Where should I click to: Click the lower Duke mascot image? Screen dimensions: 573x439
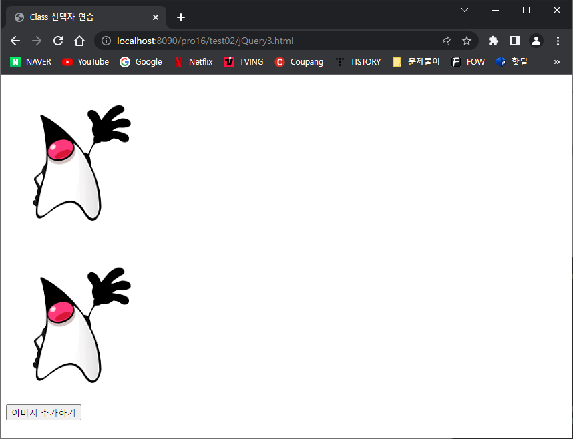[x=82, y=325]
